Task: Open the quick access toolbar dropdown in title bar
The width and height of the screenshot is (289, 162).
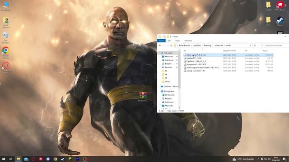Action: coord(171,36)
